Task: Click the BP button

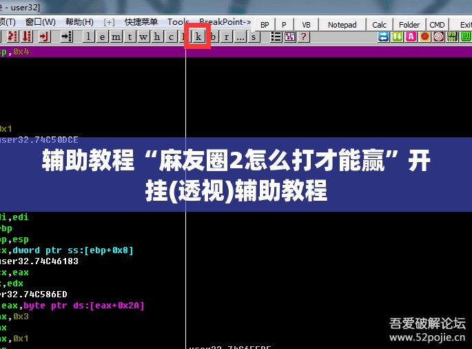Action: pos(265,25)
